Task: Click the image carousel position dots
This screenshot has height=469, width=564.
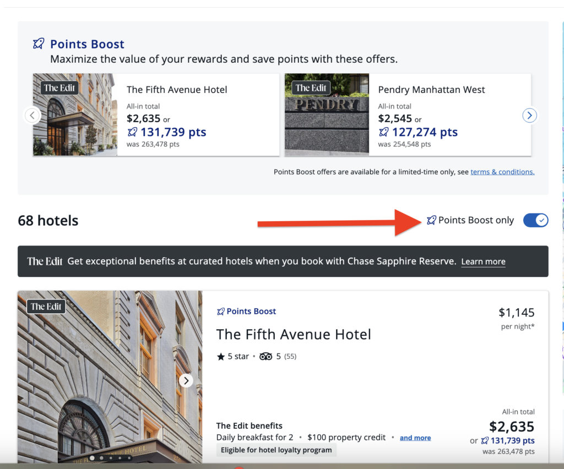Action: 111,457
